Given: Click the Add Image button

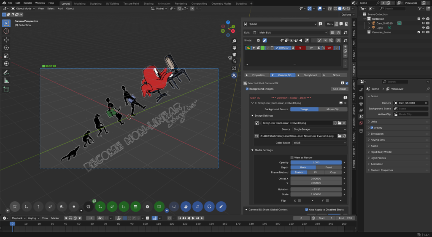Looking at the screenshot, I should tap(339, 89).
